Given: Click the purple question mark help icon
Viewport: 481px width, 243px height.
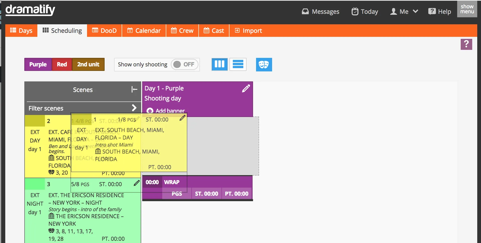Looking at the screenshot, I should (x=466, y=44).
